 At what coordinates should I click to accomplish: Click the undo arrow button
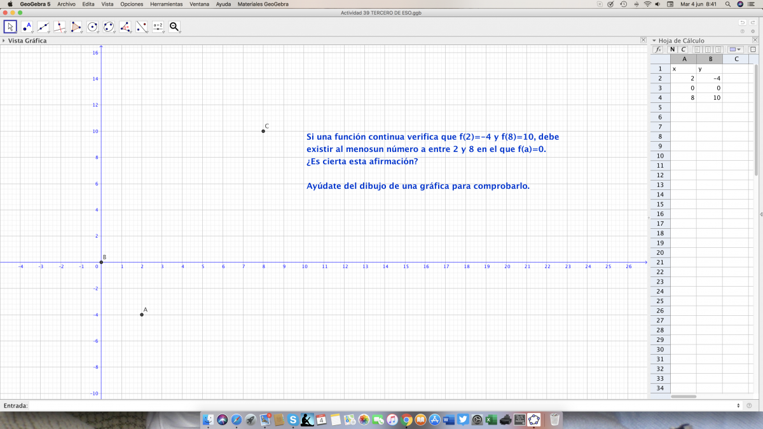point(742,23)
